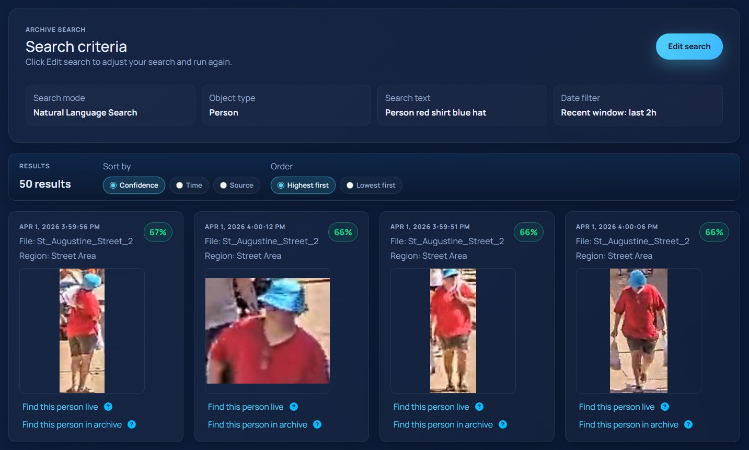Click the 66% confidence badge on the 4:00:12 PM result
This screenshot has width=749, height=450.
tap(343, 232)
